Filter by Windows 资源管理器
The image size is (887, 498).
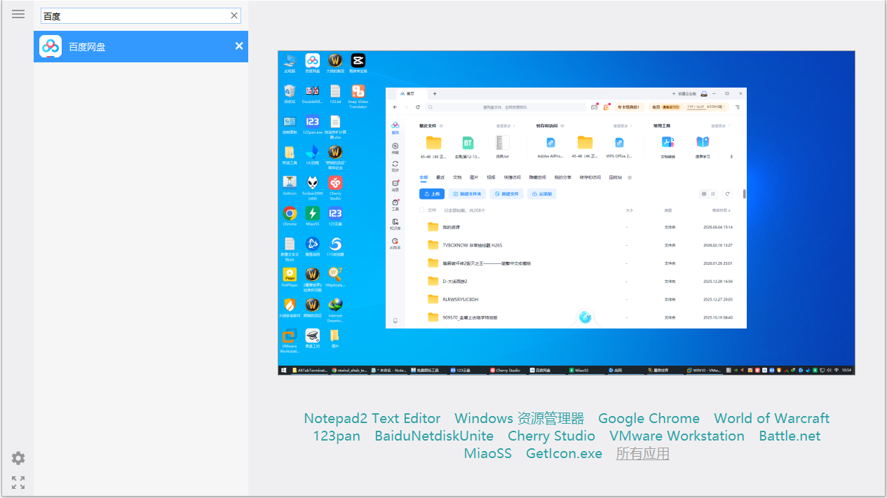coord(520,418)
